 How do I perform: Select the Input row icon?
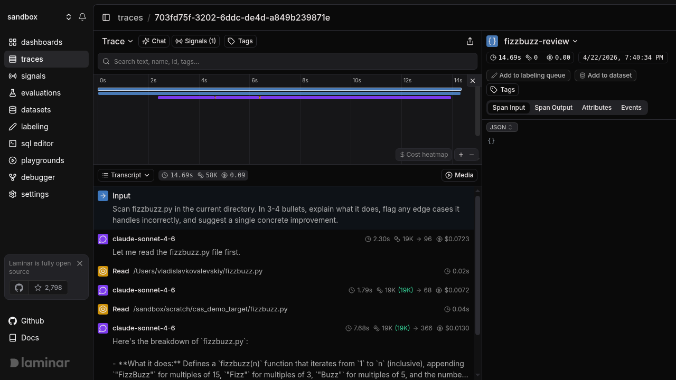(x=103, y=196)
